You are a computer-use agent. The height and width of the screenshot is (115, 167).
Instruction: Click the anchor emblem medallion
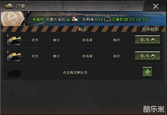13,19
